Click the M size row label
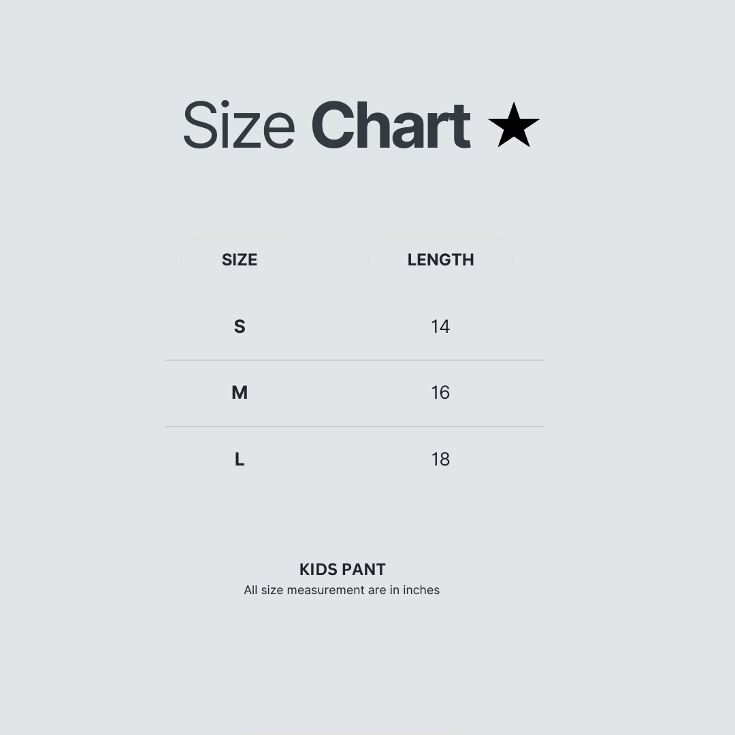Image resolution: width=735 pixels, height=735 pixels. [240, 393]
